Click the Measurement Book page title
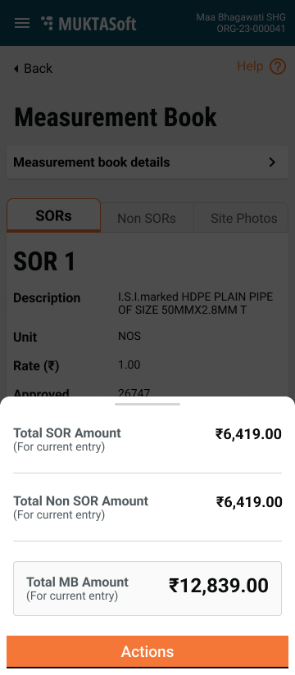 tap(116, 117)
